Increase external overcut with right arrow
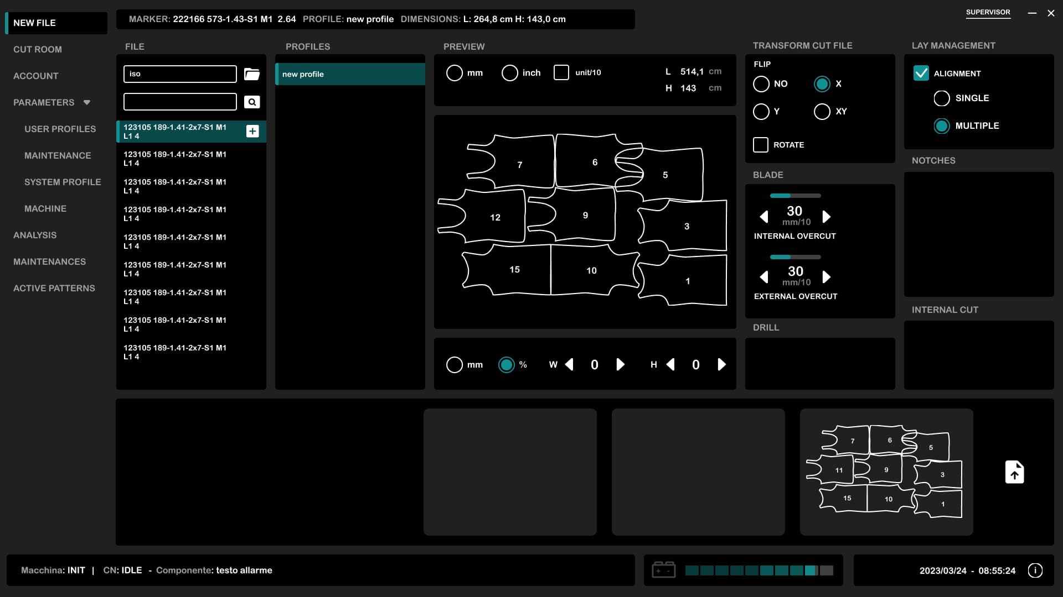The width and height of the screenshot is (1063, 597). click(826, 277)
